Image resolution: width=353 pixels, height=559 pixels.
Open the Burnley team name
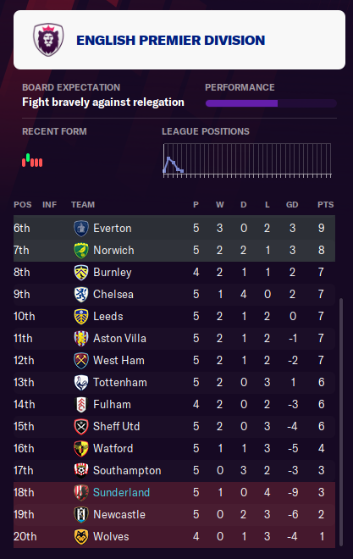tap(113, 273)
